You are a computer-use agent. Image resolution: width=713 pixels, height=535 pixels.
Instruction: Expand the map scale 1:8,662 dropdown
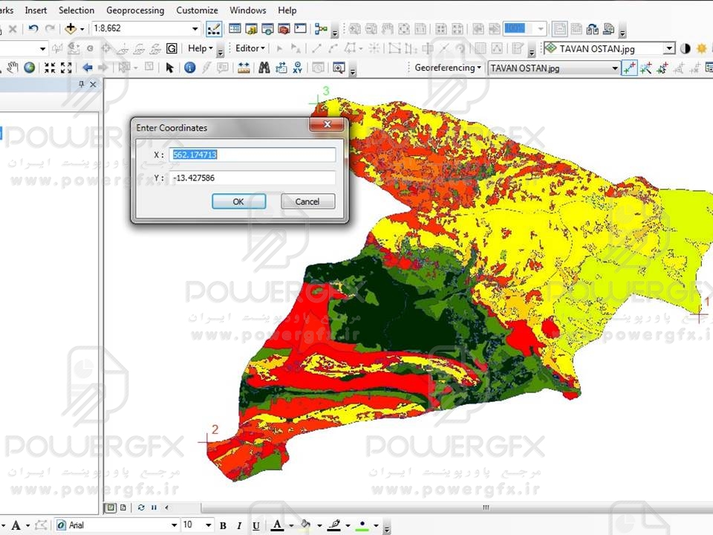pyautogui.click(x=195, y=29)
